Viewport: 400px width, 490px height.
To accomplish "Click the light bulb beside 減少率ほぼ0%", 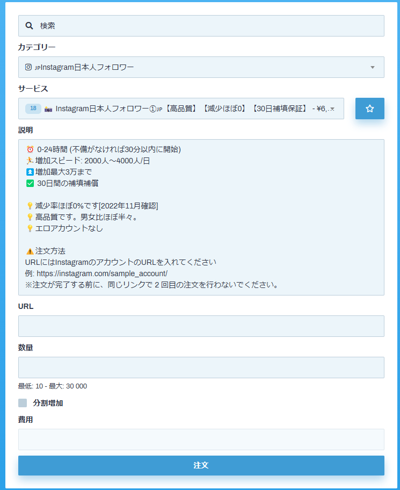I will 30,206.
